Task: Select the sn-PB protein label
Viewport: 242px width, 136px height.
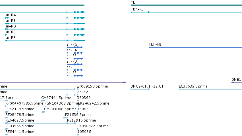Action: click(x=72, y=56)
